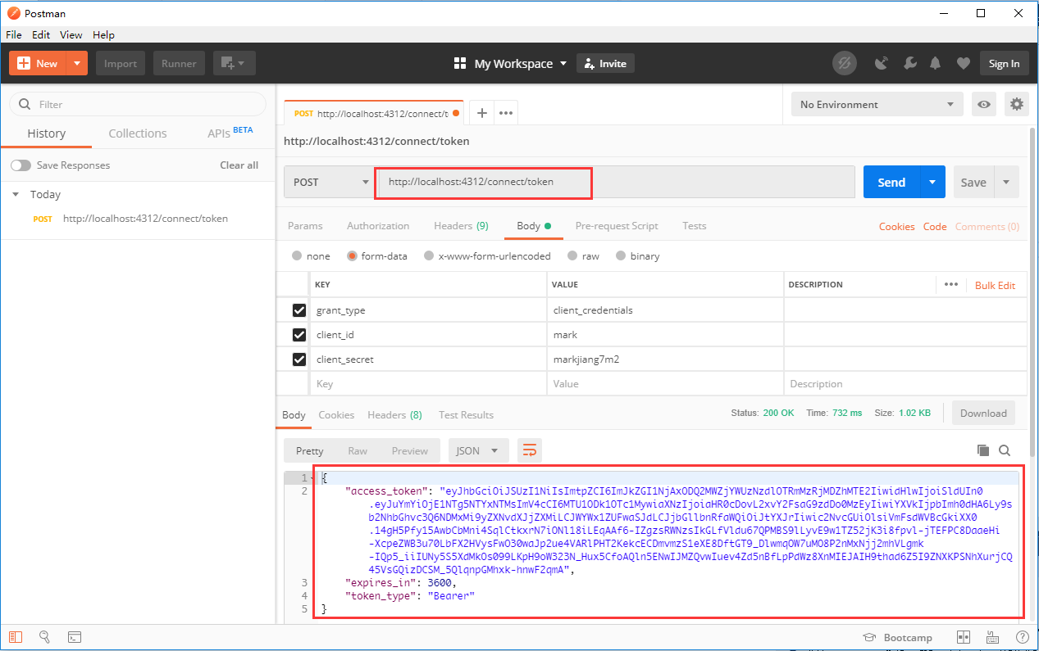Open the Save button dropdown arrow

click(x=1006, y=182)
